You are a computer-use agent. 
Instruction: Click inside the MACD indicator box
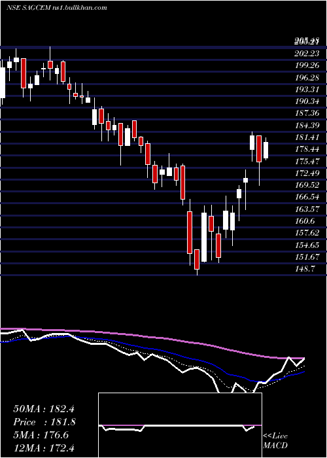tap(180, 425)
